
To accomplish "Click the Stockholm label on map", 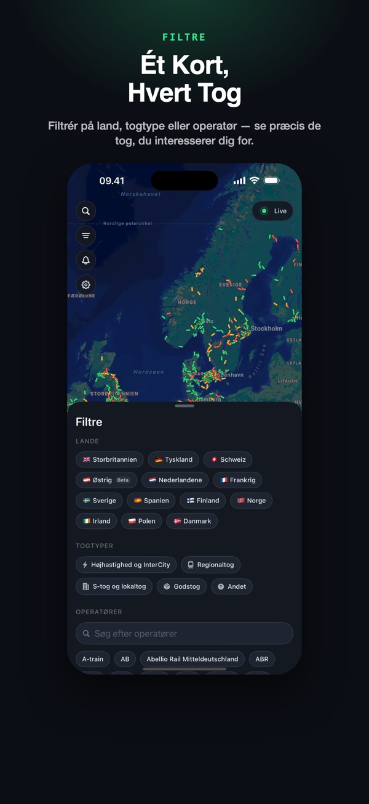I will click(266, 329).
